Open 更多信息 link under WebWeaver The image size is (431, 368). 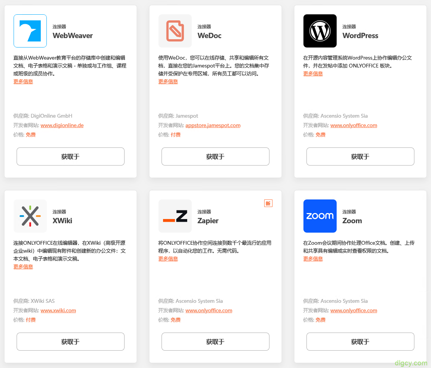pos(23,81)
